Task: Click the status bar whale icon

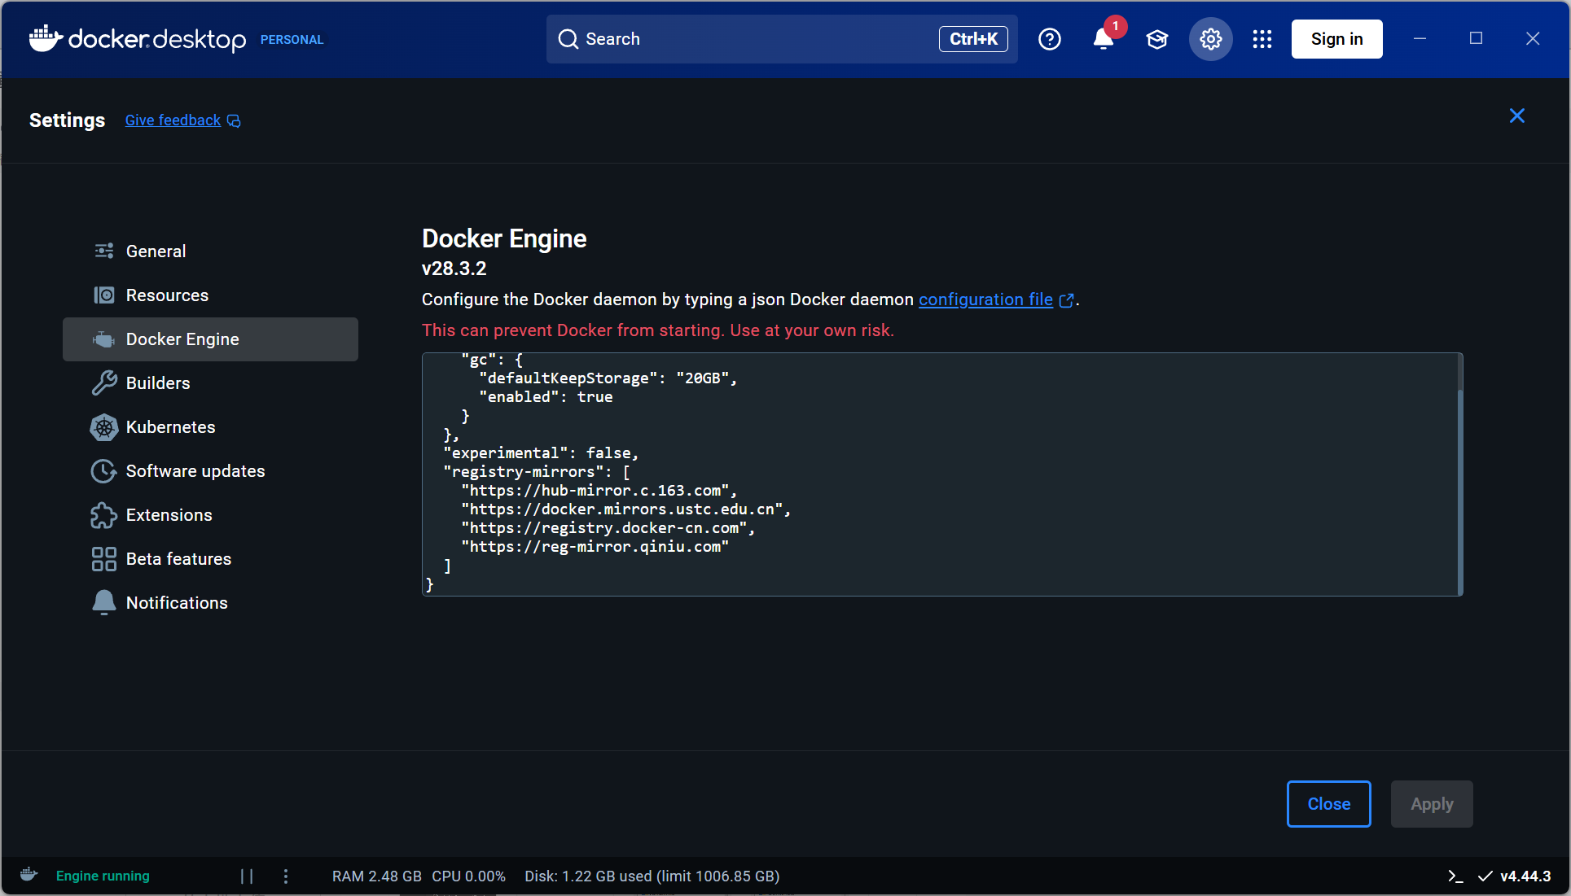Action: pos(29,875)
